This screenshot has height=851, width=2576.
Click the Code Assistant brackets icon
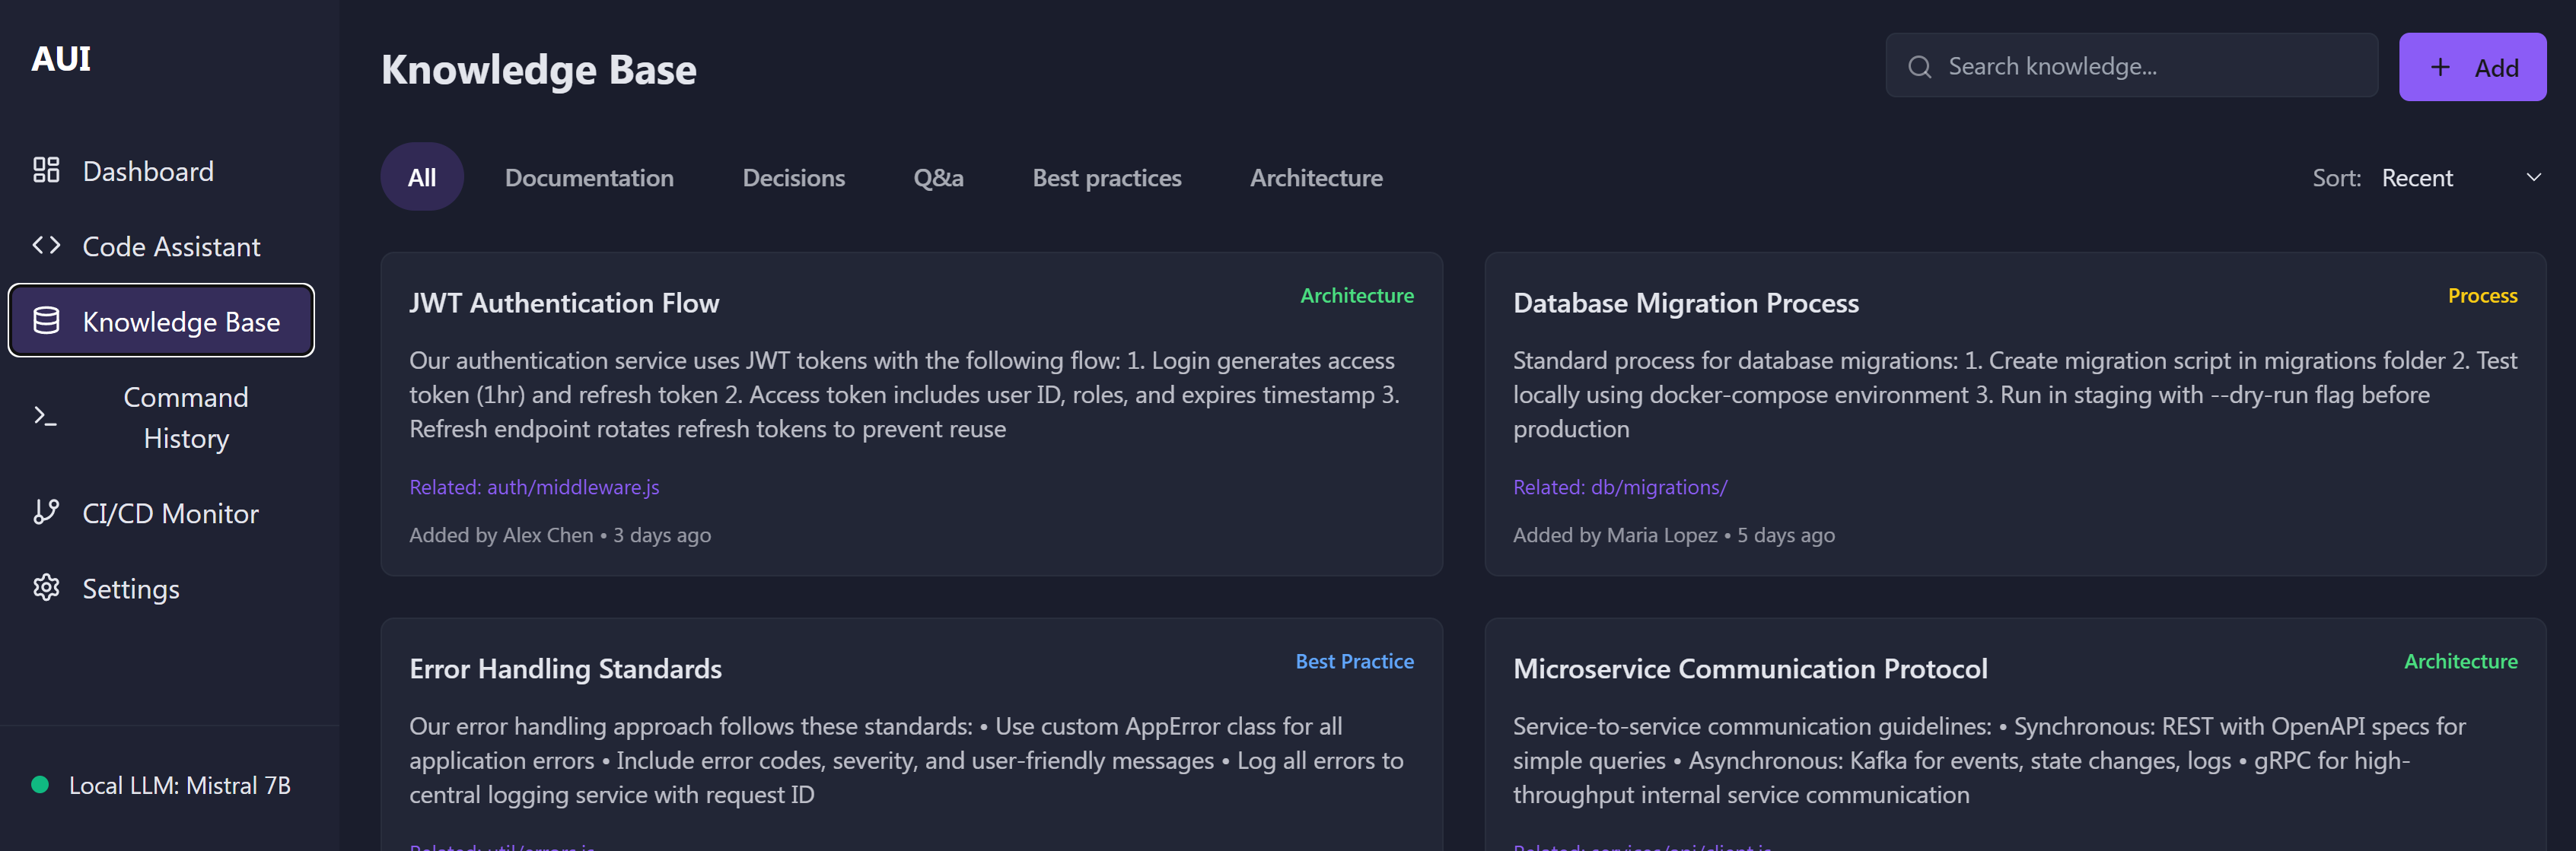46,246
